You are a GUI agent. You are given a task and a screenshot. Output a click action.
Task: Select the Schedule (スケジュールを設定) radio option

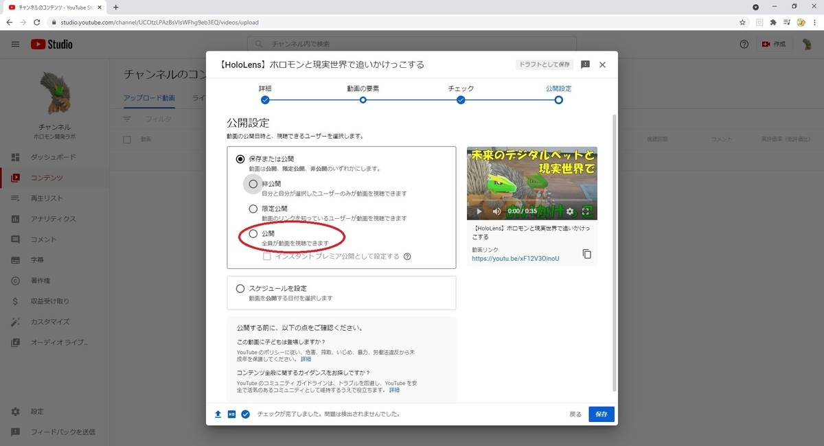240,289
